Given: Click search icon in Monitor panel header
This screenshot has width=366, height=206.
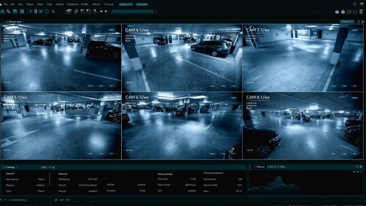Looking at the screenshot, I should click(x=357, y=167).
